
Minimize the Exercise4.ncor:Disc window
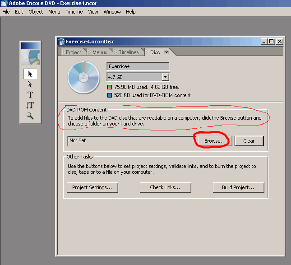tap(264, 42)
